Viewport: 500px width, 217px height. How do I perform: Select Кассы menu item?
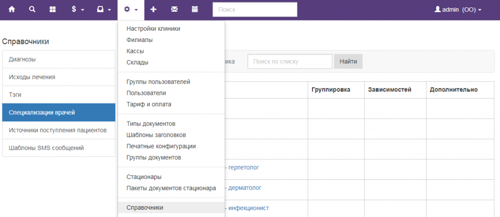pyautogui.click(x=171, y=51)
